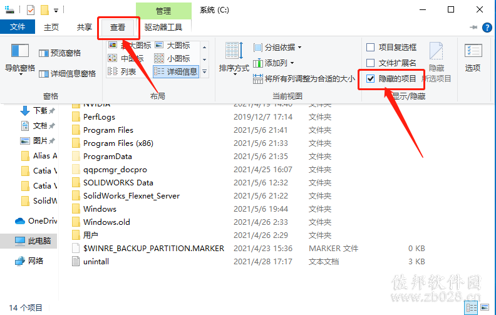Image resolution: width=496 pixels, height=315 pixels.
Task: Click the drive icon in title bar
Action: click(x=10, y=10)
